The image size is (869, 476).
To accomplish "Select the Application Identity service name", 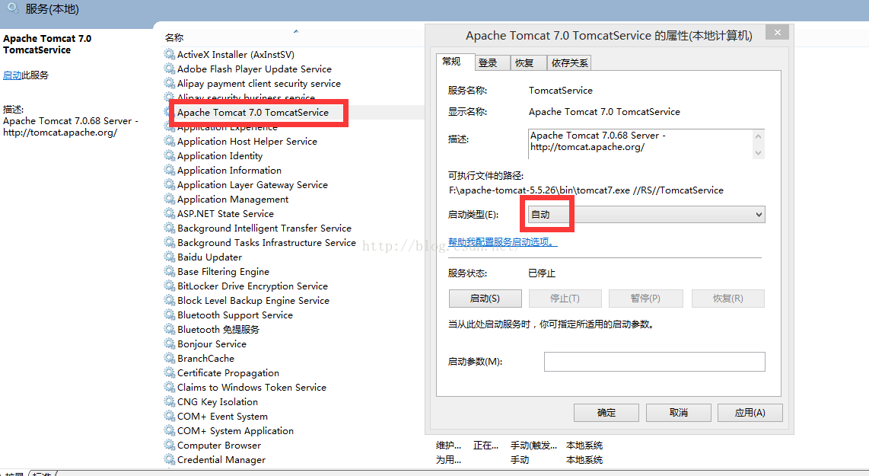I will click(x=220, y=156).
